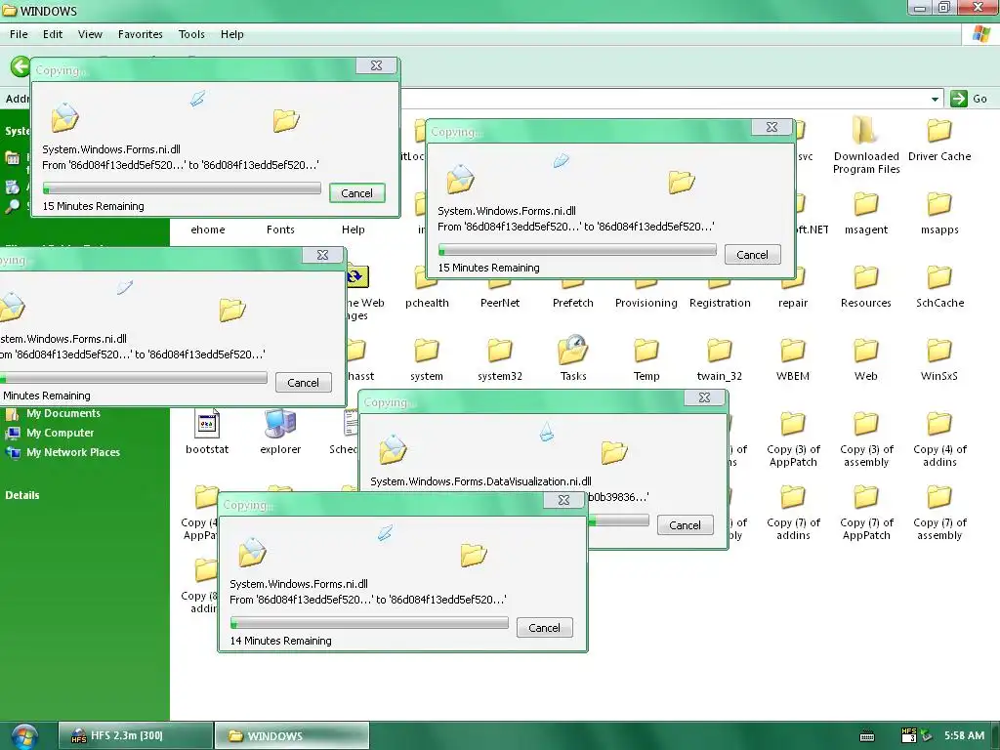Select the system32 folder icon

(500, 351)
